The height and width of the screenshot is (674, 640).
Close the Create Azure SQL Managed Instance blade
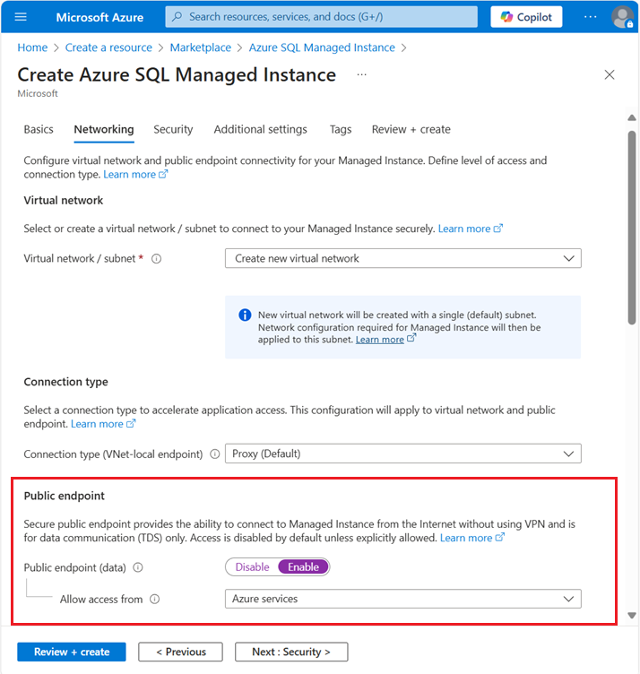[609, 74]
